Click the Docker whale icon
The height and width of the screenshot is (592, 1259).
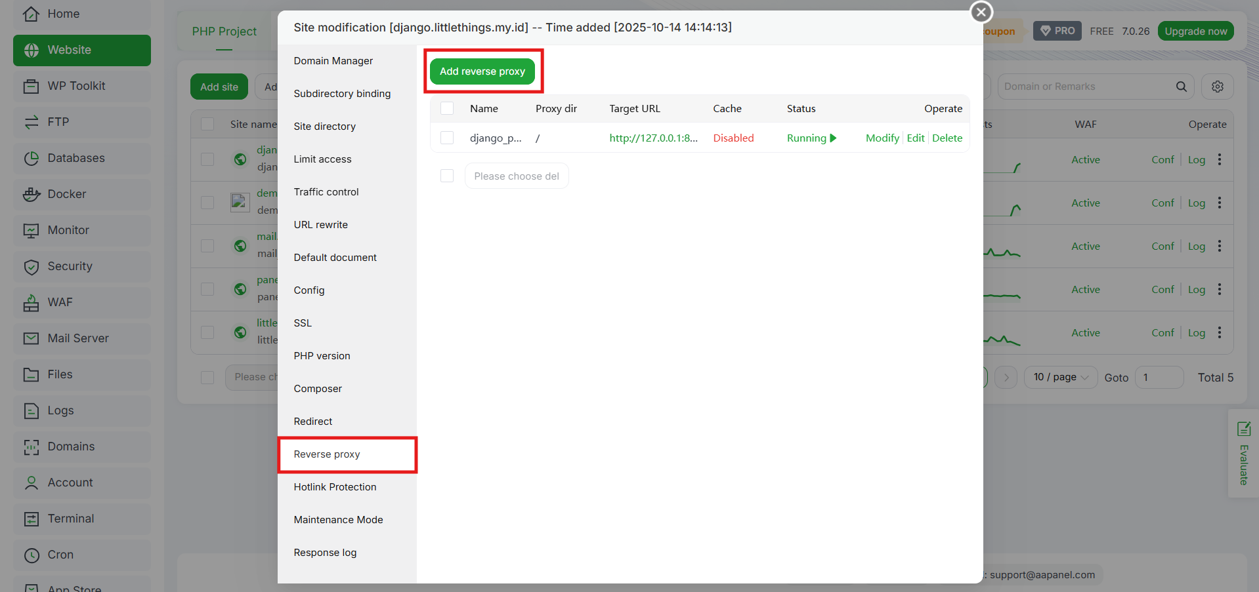[31, 195]
